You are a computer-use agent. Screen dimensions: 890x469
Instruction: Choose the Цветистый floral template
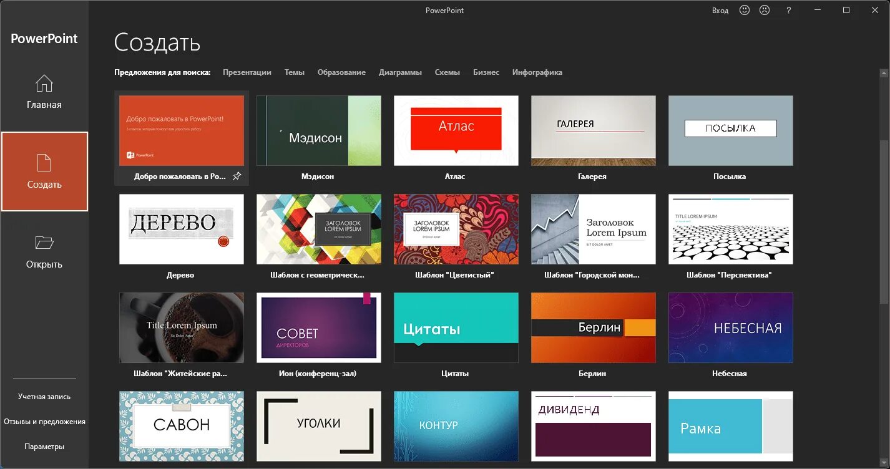456,229
